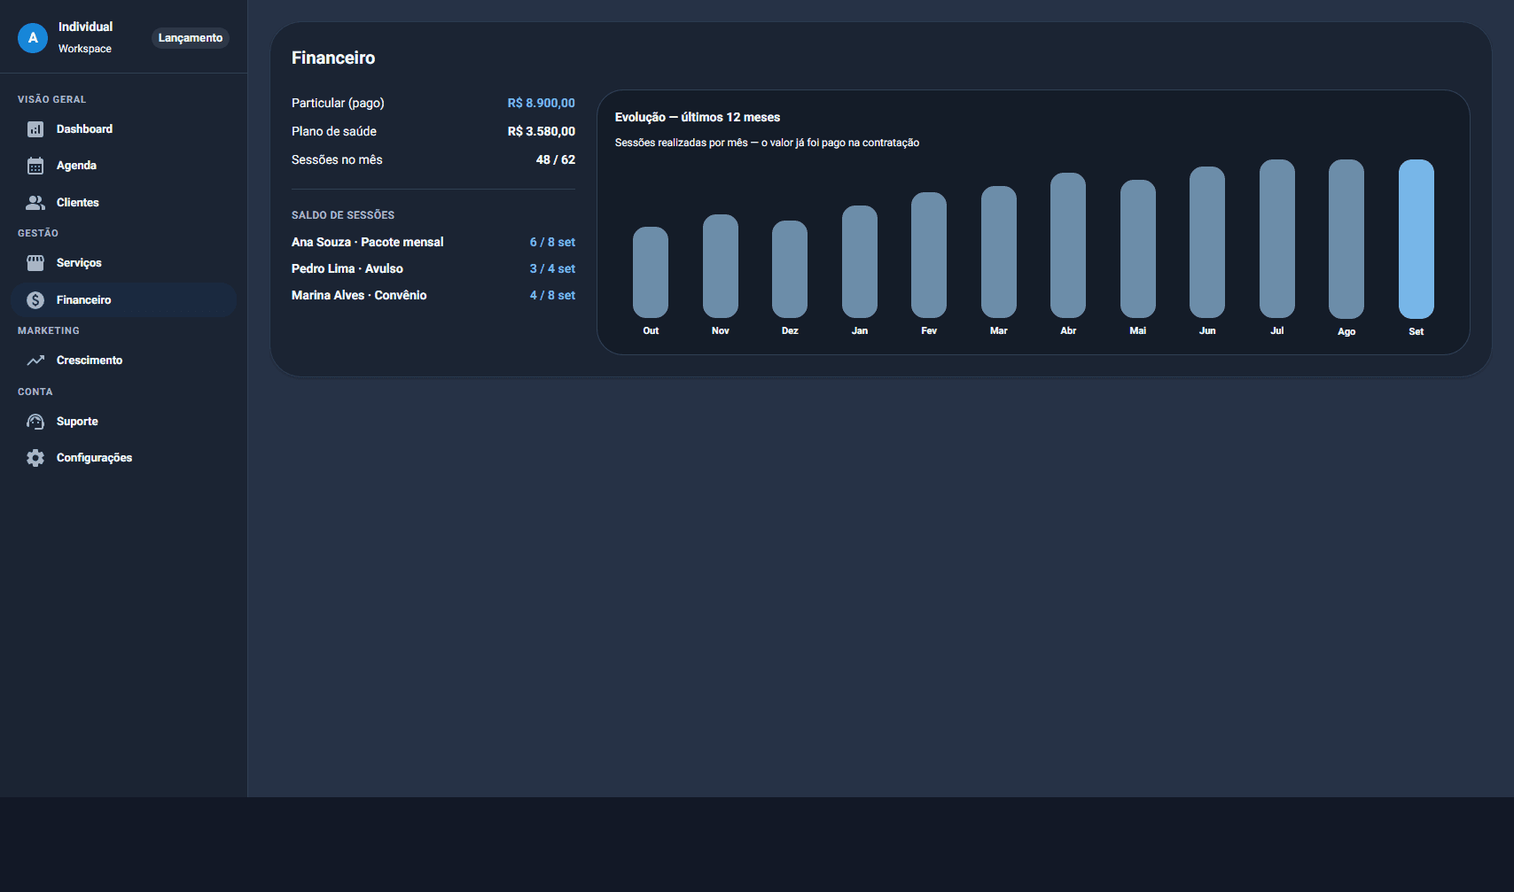The image size is (1514, 892).
Task: Click the Ago bar in chart
Action: 1346,239
